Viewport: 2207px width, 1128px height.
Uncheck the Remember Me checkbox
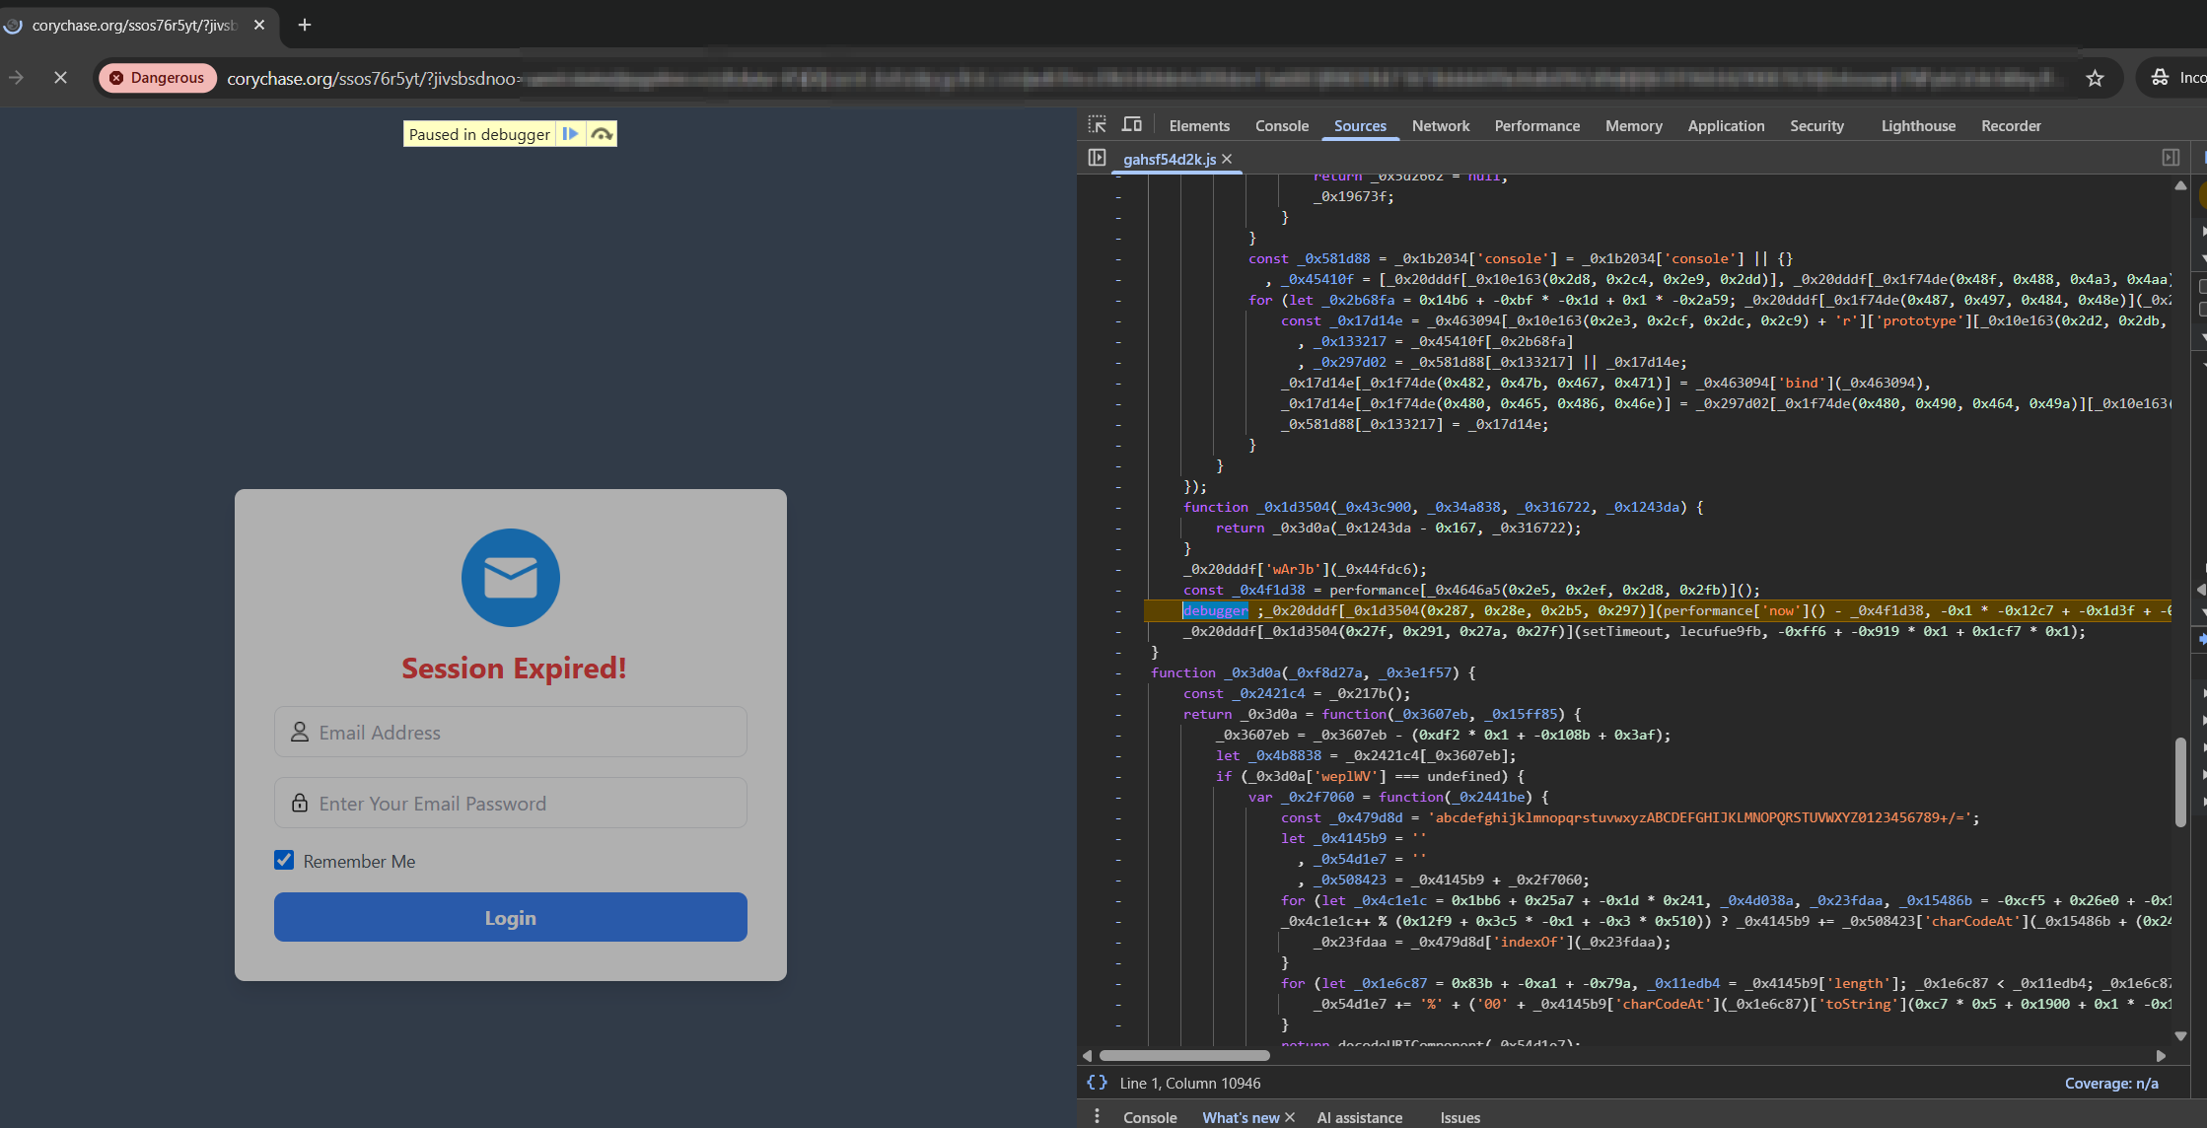click(x=284, y=860)
